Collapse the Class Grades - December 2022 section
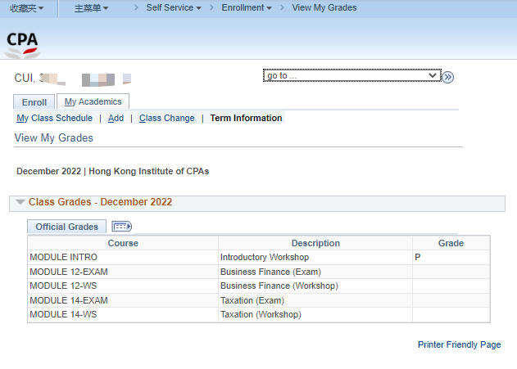 coord(20,202)
